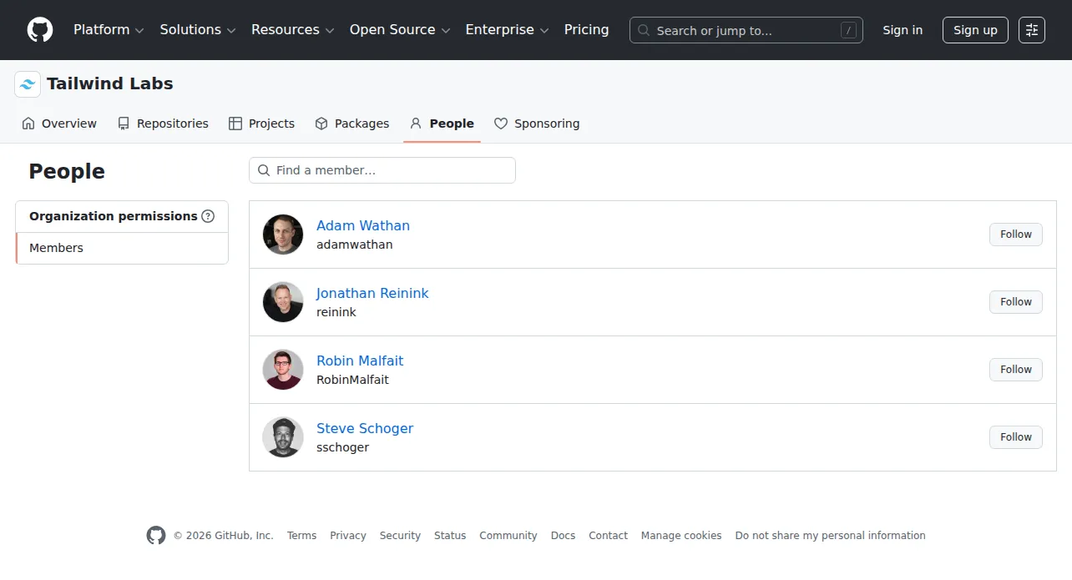Open the Security footer link
The image size is (1072, 580).
(x=400, y=536)
